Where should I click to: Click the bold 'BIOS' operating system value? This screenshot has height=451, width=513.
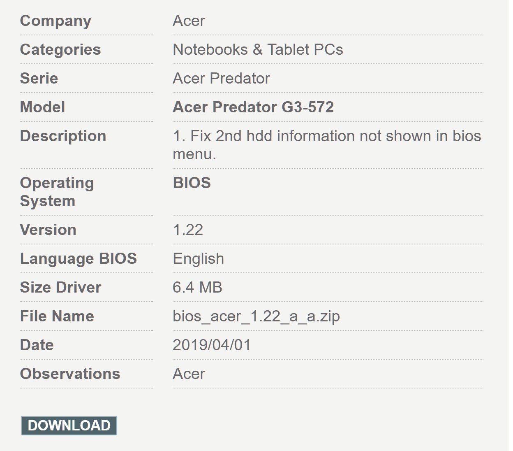tap(192, 183)
